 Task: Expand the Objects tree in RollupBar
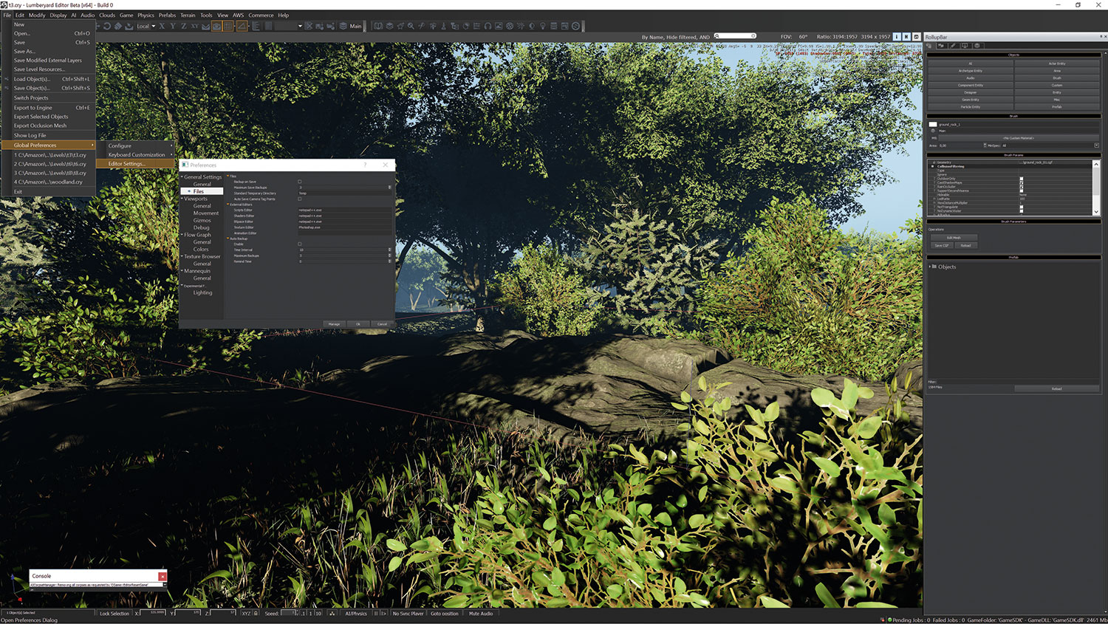[930, 267]
